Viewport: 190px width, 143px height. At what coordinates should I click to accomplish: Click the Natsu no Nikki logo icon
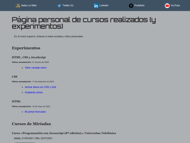tap(18, 6)
